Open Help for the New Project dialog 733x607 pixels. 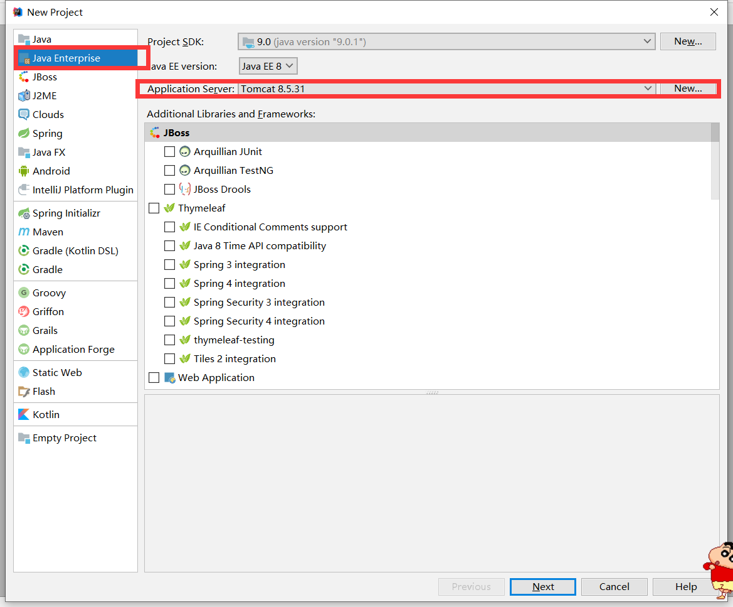[686, 587]
